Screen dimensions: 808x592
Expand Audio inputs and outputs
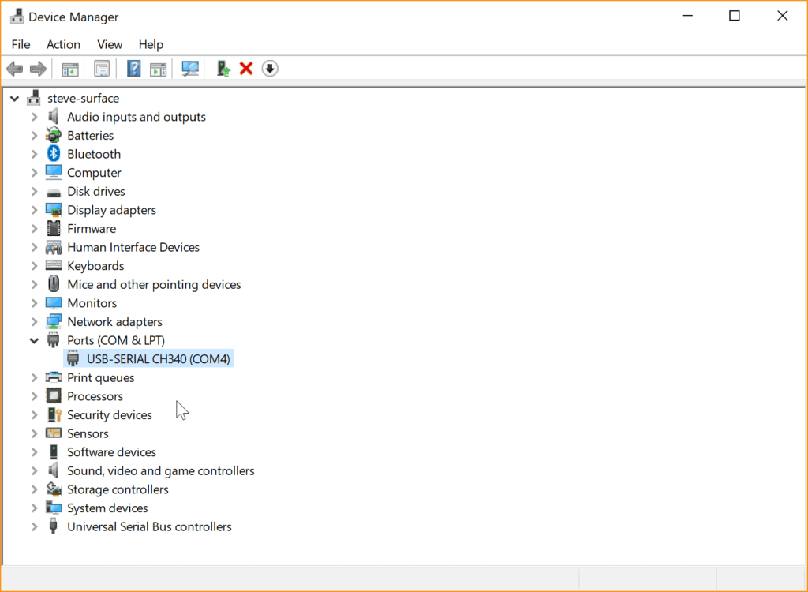pyautogui.click(x=34, y=117)
